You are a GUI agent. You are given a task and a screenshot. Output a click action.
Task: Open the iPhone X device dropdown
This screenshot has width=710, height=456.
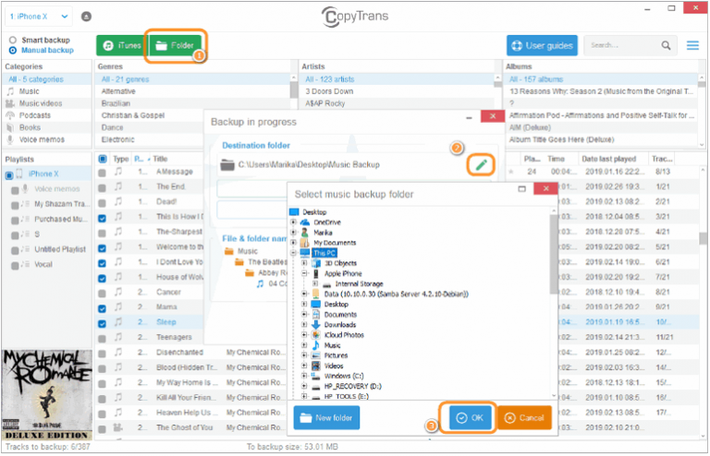click(38, 17)
